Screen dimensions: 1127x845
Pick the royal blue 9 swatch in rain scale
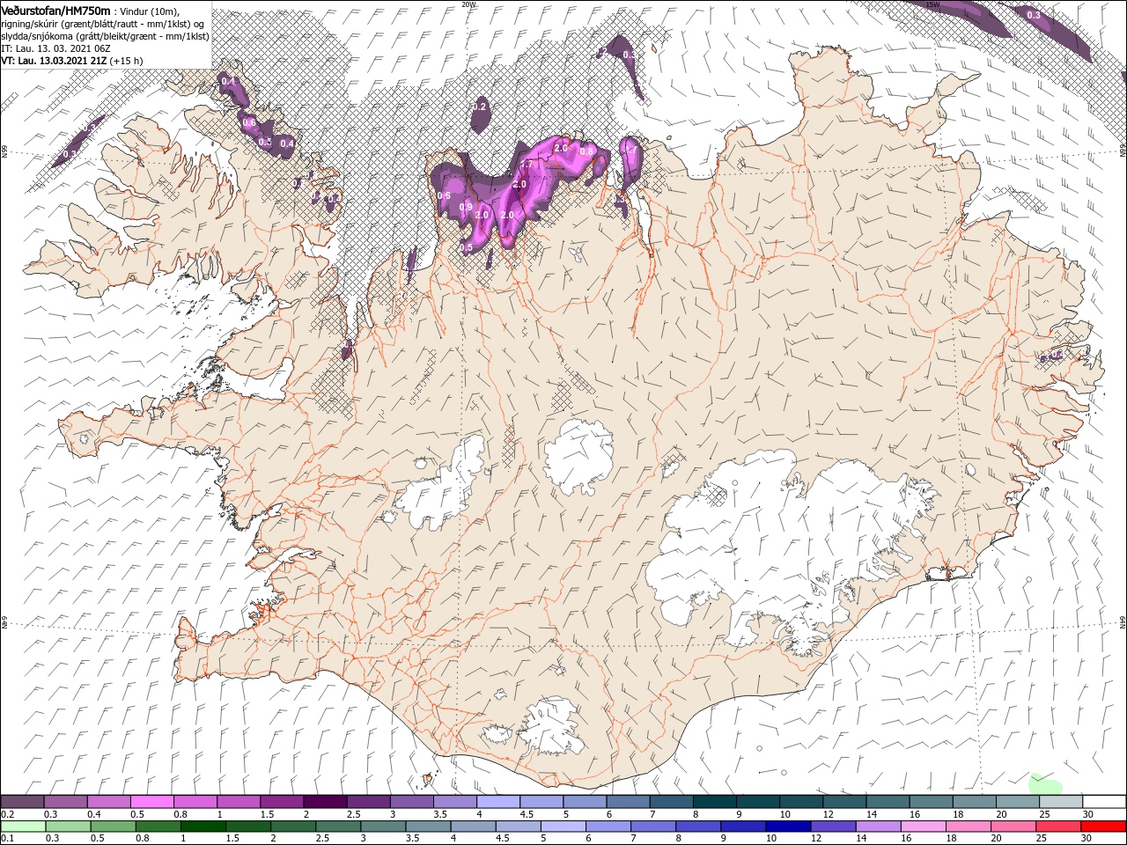click(x=743, y=827)
